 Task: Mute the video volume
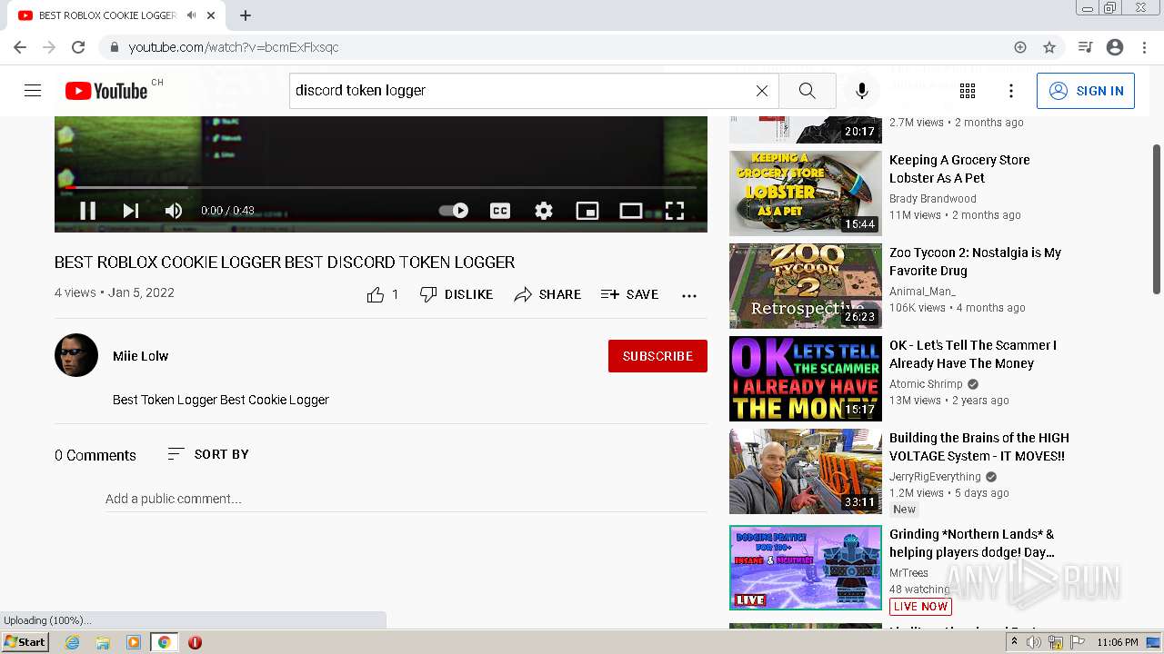(174, 211)
